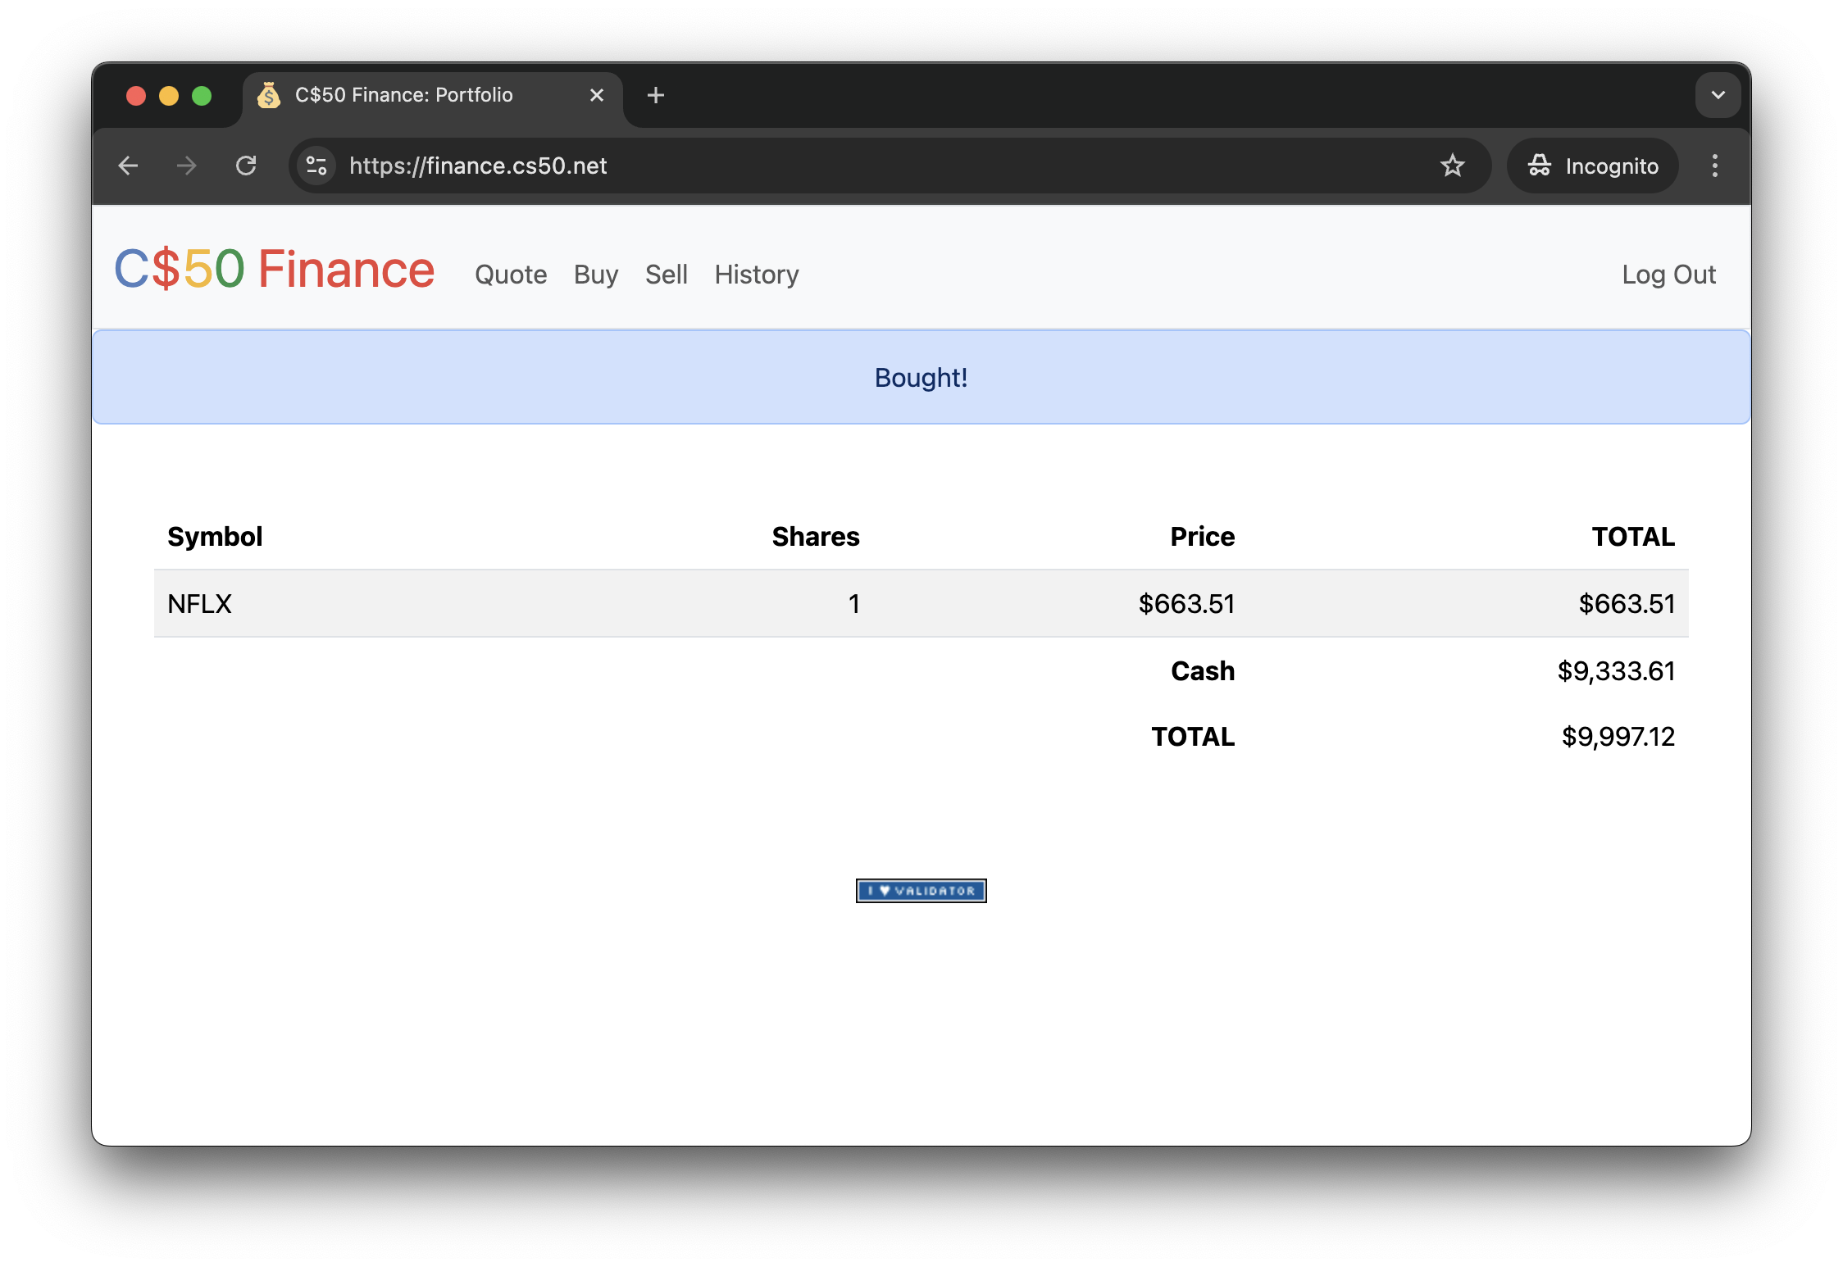Click the green maximize traffic light
The image size is (1843, 1267).
tap(202, 95)
